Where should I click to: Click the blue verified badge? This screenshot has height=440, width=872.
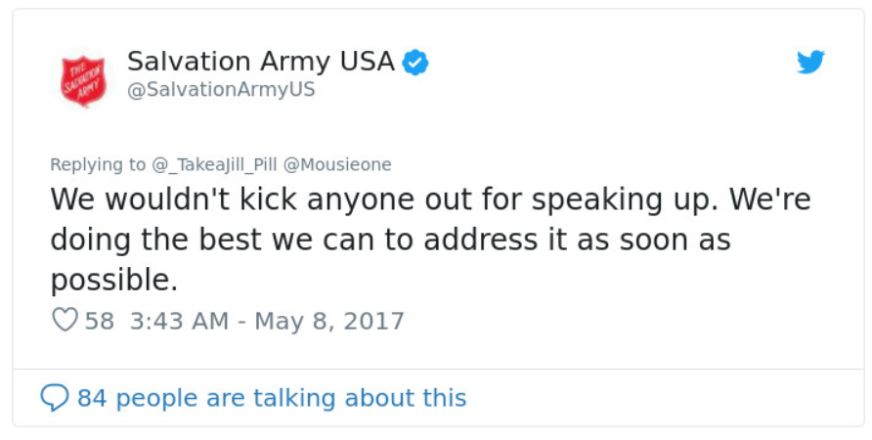click(x=416, y=63)
